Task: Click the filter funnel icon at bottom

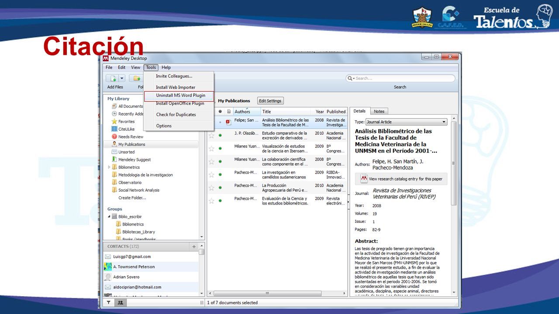Action: click(109, 302)
